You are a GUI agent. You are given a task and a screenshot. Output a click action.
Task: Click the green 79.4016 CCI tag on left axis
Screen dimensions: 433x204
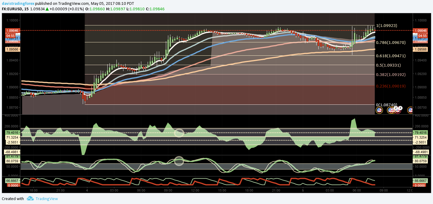[13, 133]
